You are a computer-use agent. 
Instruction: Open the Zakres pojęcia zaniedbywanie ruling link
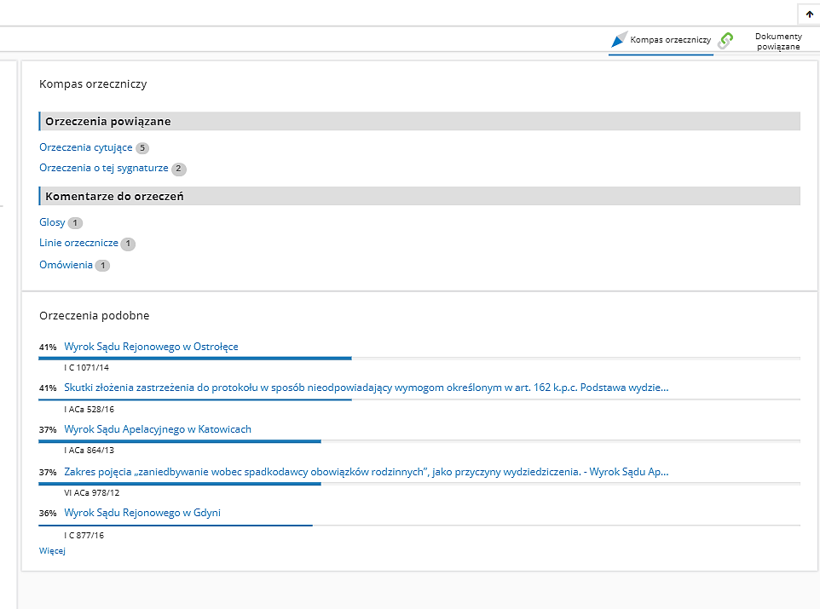click(x=366, y=471)
